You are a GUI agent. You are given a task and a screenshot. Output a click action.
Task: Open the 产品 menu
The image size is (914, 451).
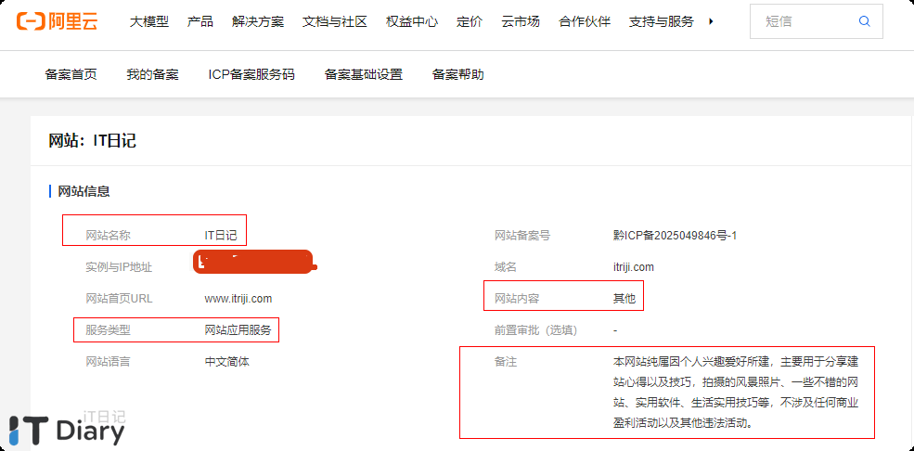click(200, 21)
